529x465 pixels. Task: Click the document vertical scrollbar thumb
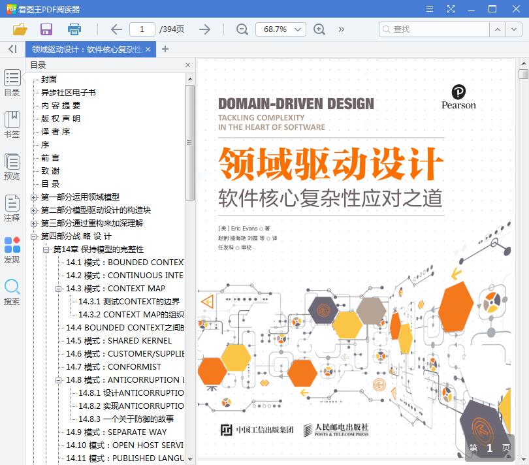523,74
